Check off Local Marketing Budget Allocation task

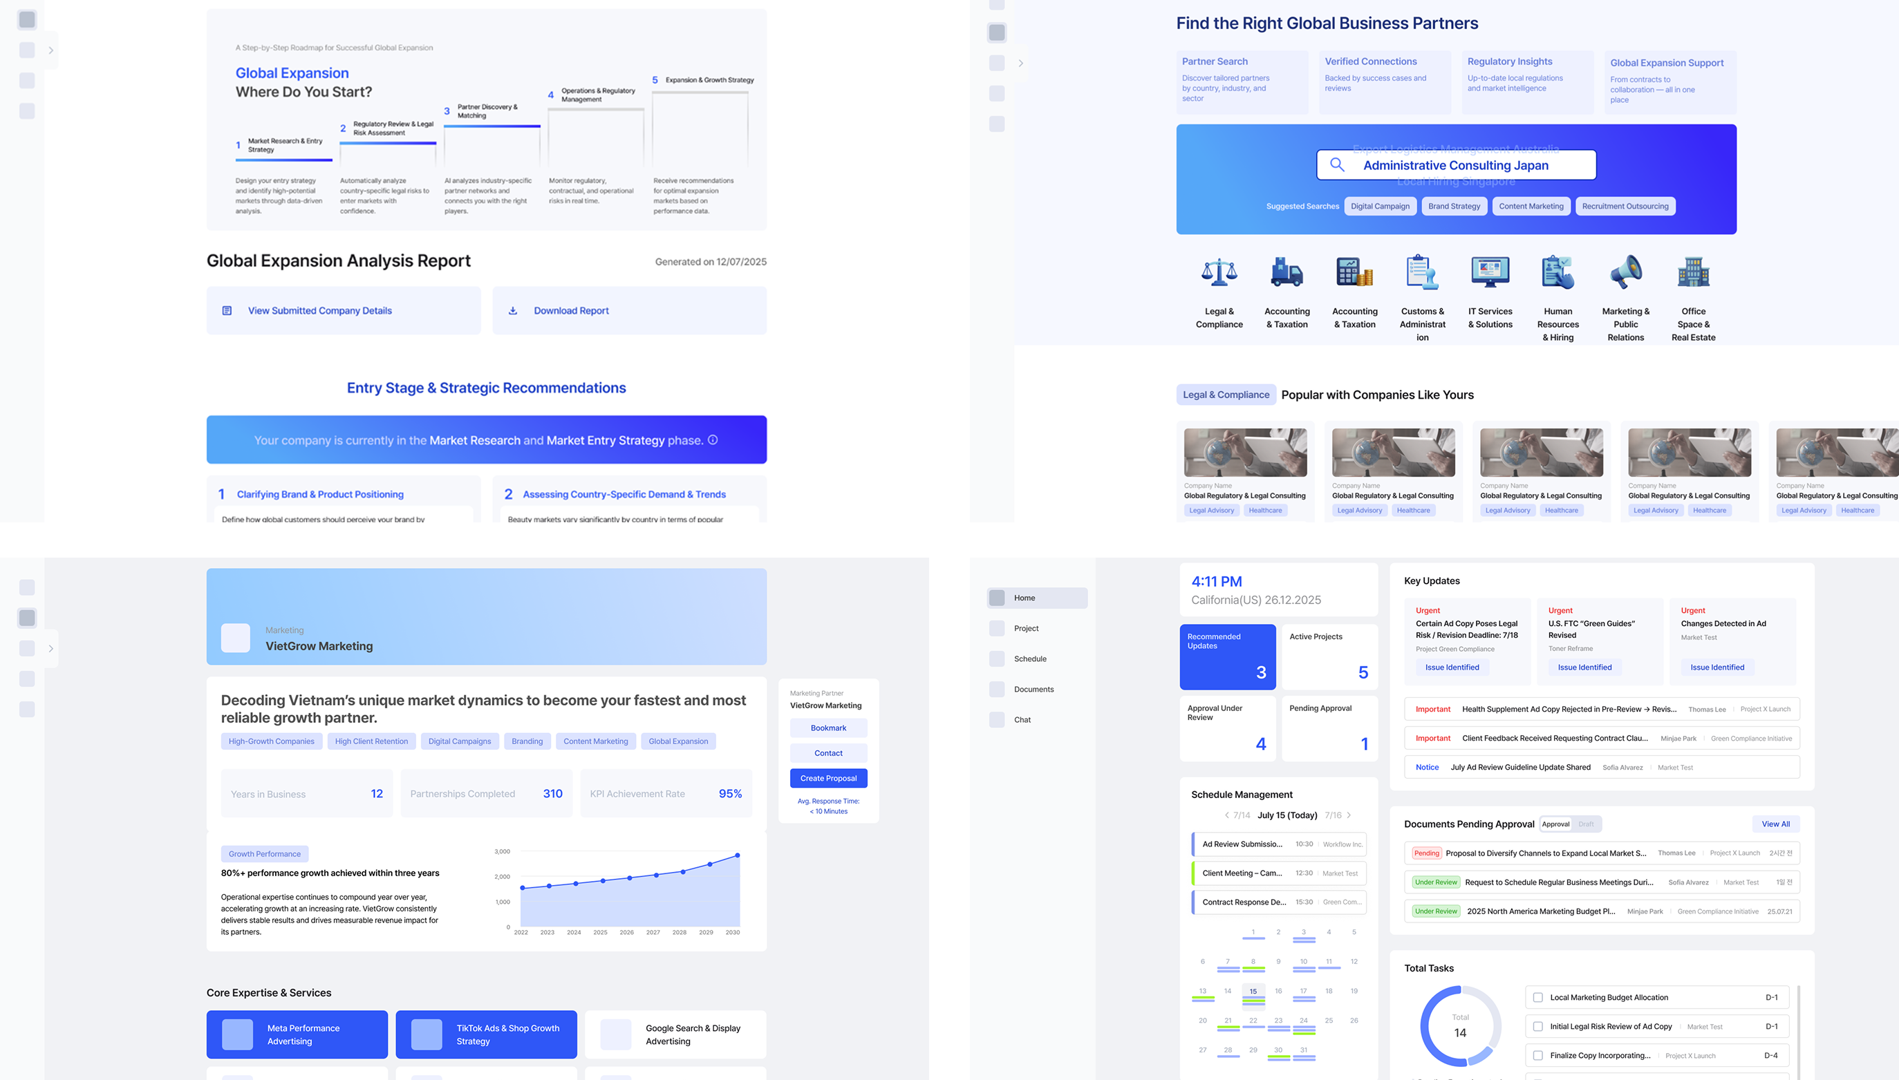[1537, 997]
